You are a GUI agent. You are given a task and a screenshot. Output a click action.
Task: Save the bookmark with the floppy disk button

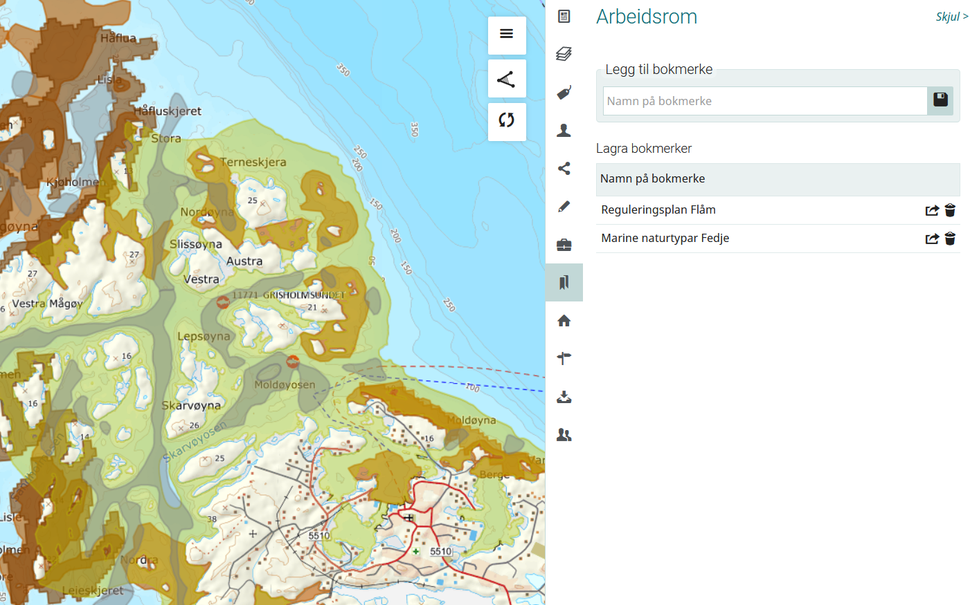pos(940,100)
